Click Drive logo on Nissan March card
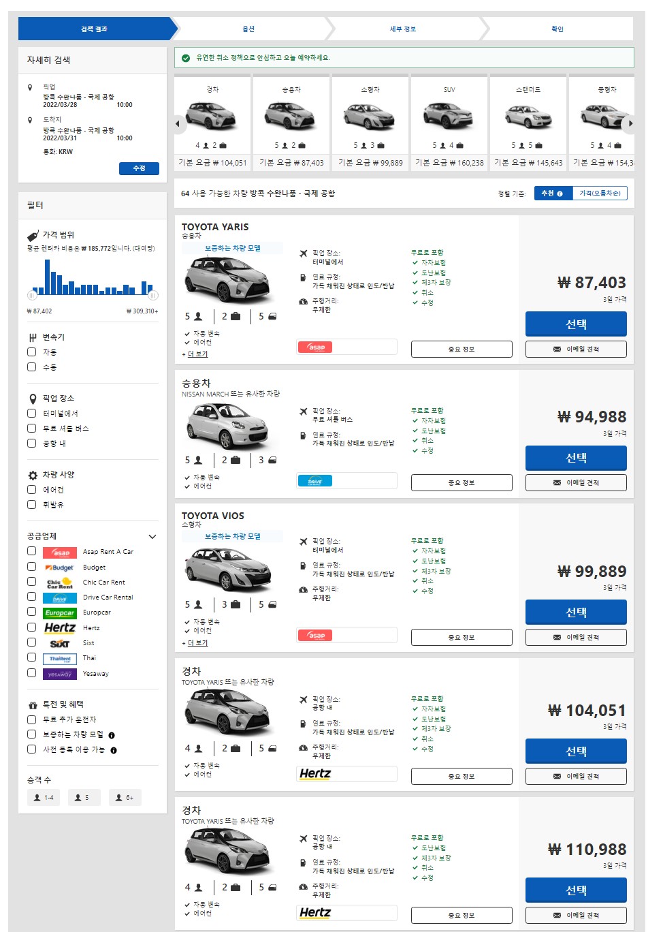Screen dimensions: 663x932 [315, 481]
